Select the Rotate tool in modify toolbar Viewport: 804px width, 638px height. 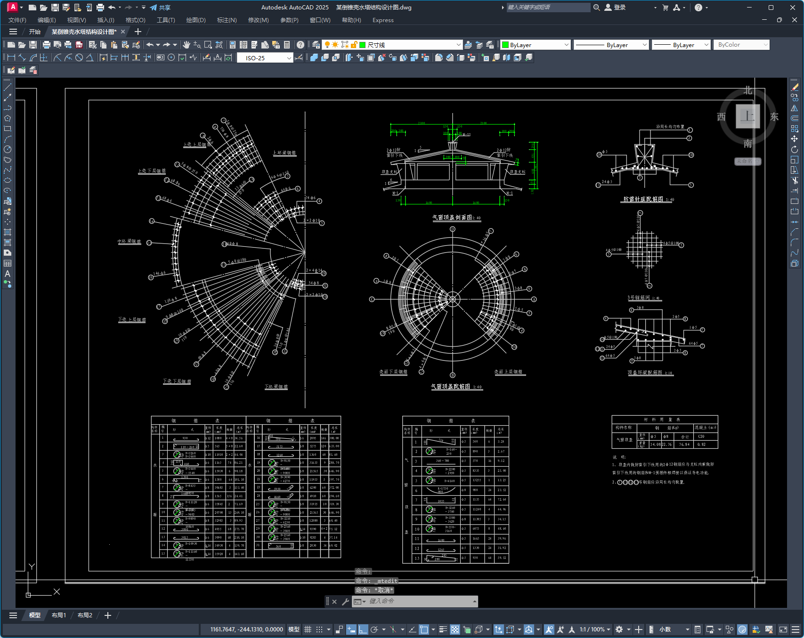(795, 149)
